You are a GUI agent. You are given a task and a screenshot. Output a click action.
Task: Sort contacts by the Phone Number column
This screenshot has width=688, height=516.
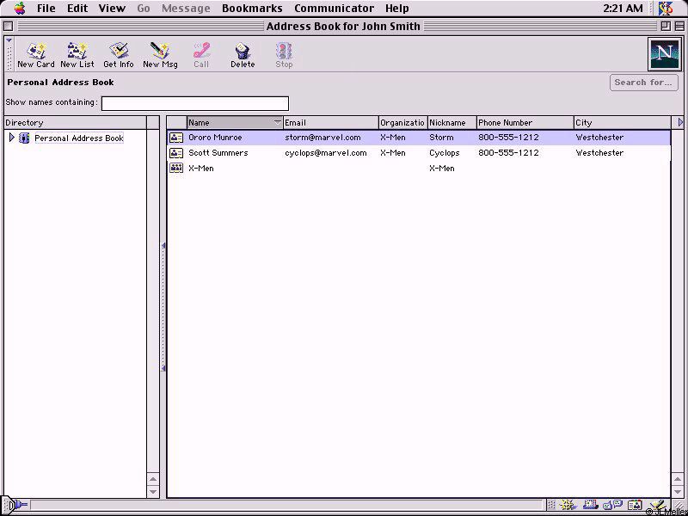coord(525,122)
